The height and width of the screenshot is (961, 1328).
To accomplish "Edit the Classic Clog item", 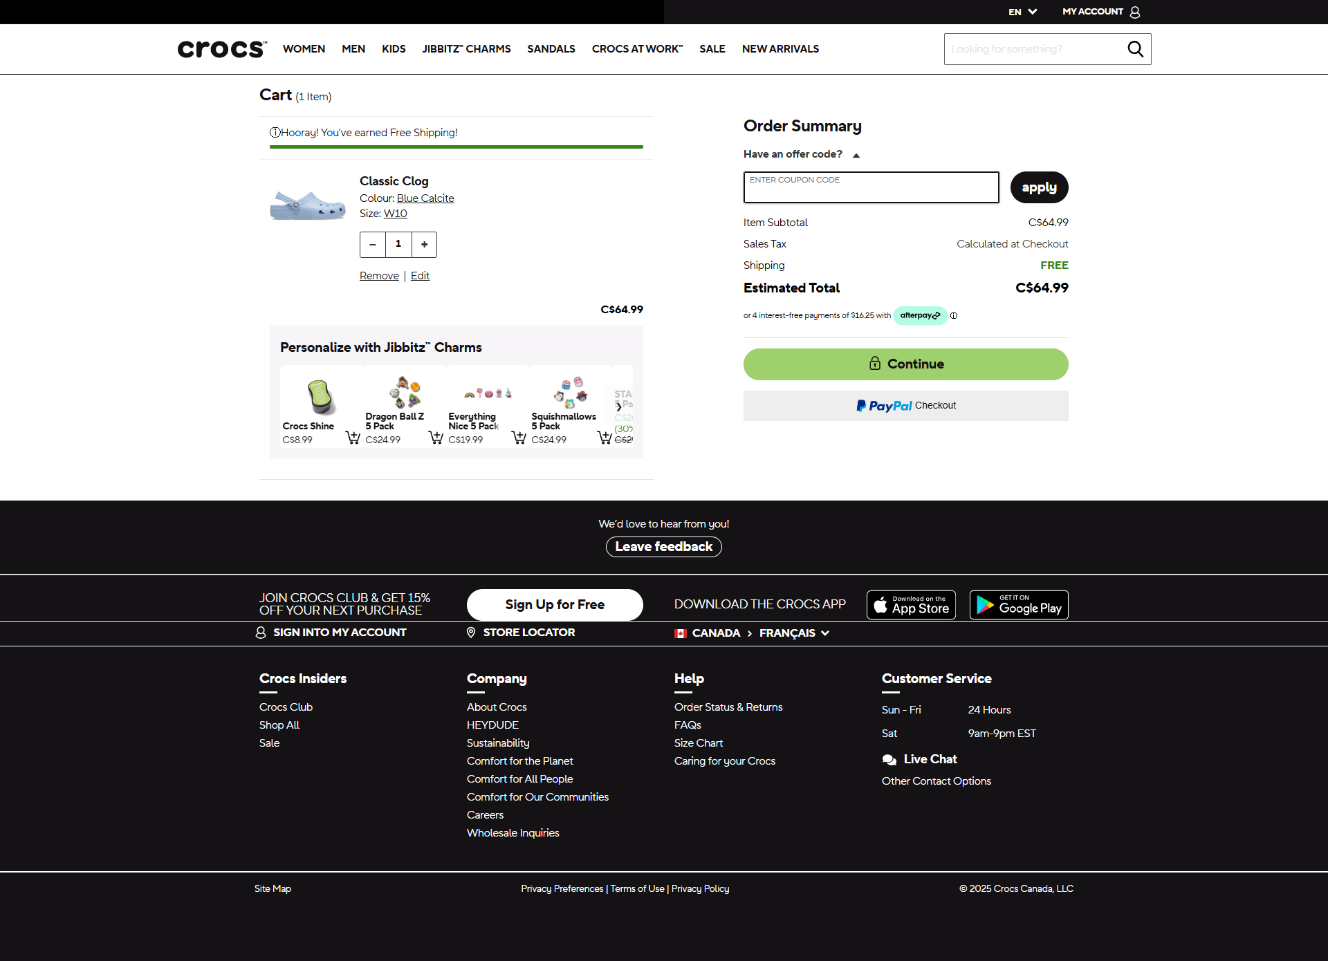I will tap(420, 276).
